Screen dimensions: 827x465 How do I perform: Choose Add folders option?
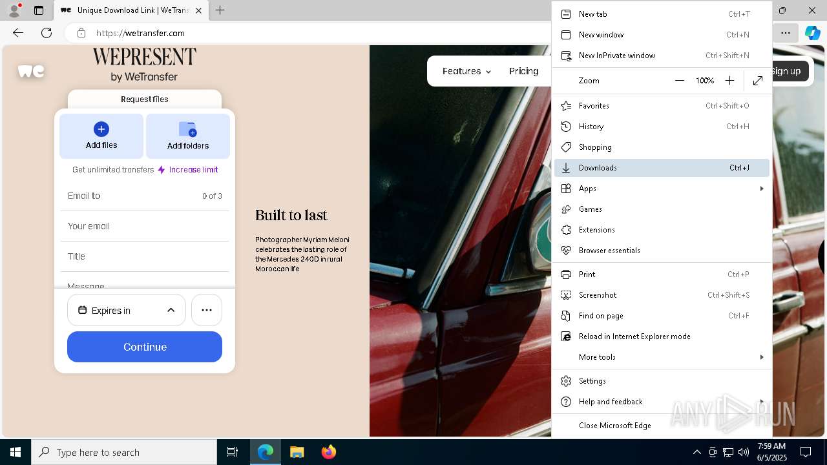(x=188, y=136)
